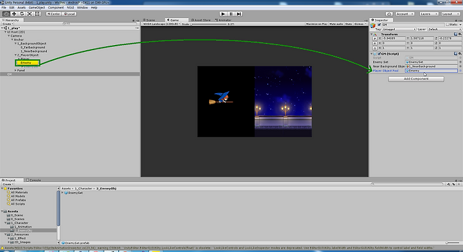Click the GM object cube icon in Inspector

click(x=373, y=25)
